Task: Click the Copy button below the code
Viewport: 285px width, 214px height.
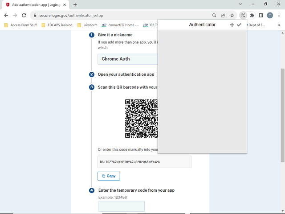Action: pos(109,176)
